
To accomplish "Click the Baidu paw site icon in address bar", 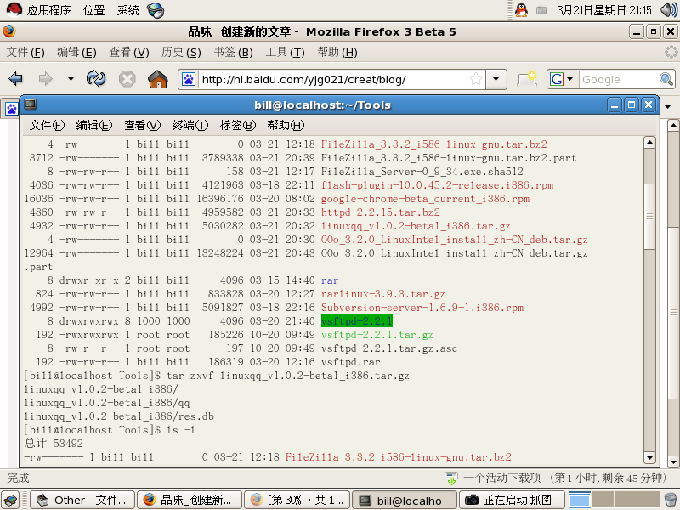I will [188, 79].
